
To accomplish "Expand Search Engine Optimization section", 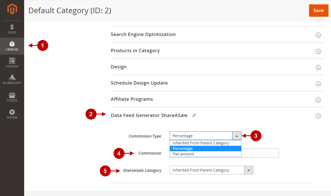I will point(318,35).
